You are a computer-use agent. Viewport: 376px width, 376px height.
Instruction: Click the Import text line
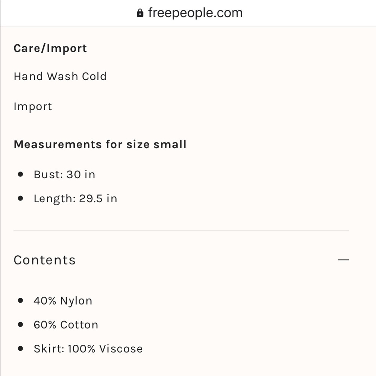click(33, 106)
